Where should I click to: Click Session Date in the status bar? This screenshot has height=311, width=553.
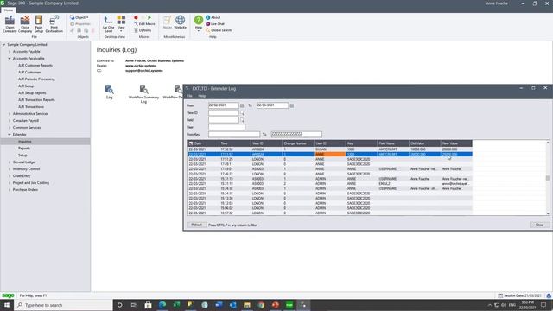pyautogui.click(x=519, y=295)
